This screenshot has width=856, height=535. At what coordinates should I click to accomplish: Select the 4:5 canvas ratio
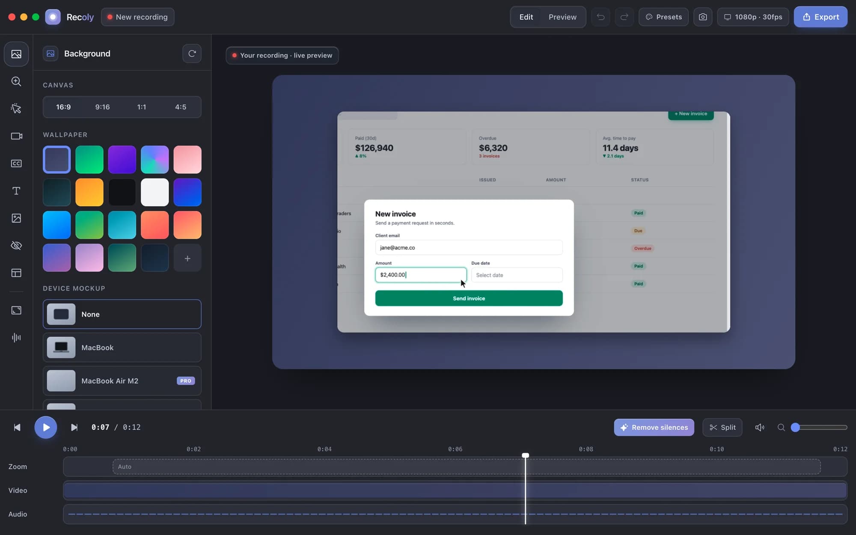(x=181, y=107)
